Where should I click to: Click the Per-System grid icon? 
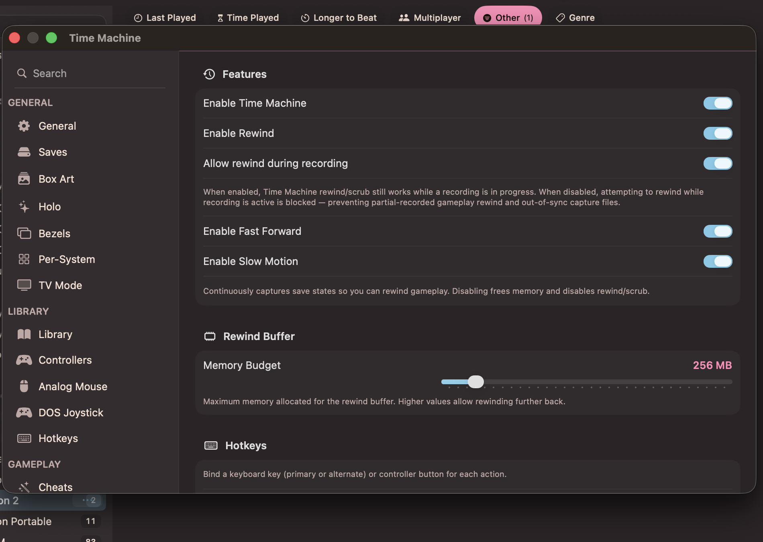24,259
